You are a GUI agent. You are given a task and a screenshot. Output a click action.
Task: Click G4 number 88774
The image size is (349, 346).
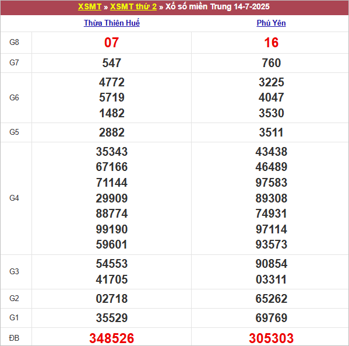pyautogui.click(x=111, y=214)
